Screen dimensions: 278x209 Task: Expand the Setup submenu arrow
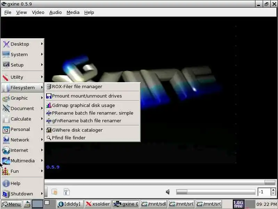42,65
